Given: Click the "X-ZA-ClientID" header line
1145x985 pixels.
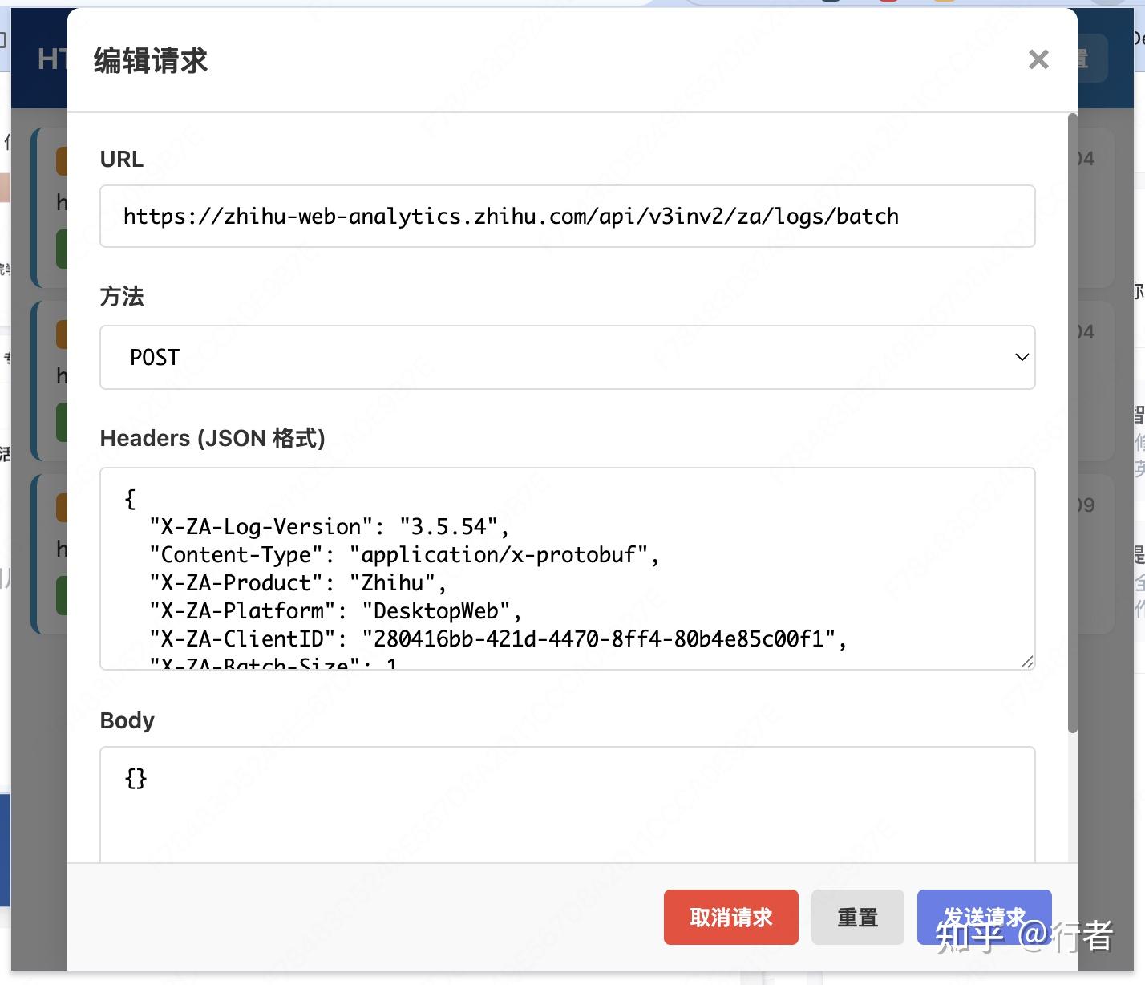Looking at the screenshot, I should tap(498, 639).
